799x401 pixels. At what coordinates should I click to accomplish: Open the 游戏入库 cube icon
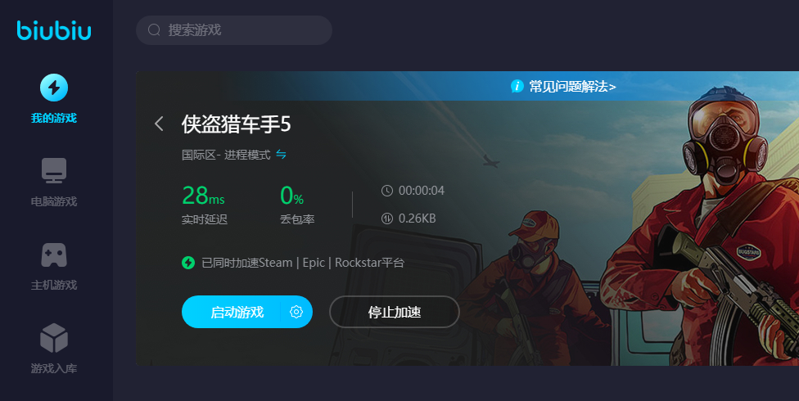click(x=54, y=338)
